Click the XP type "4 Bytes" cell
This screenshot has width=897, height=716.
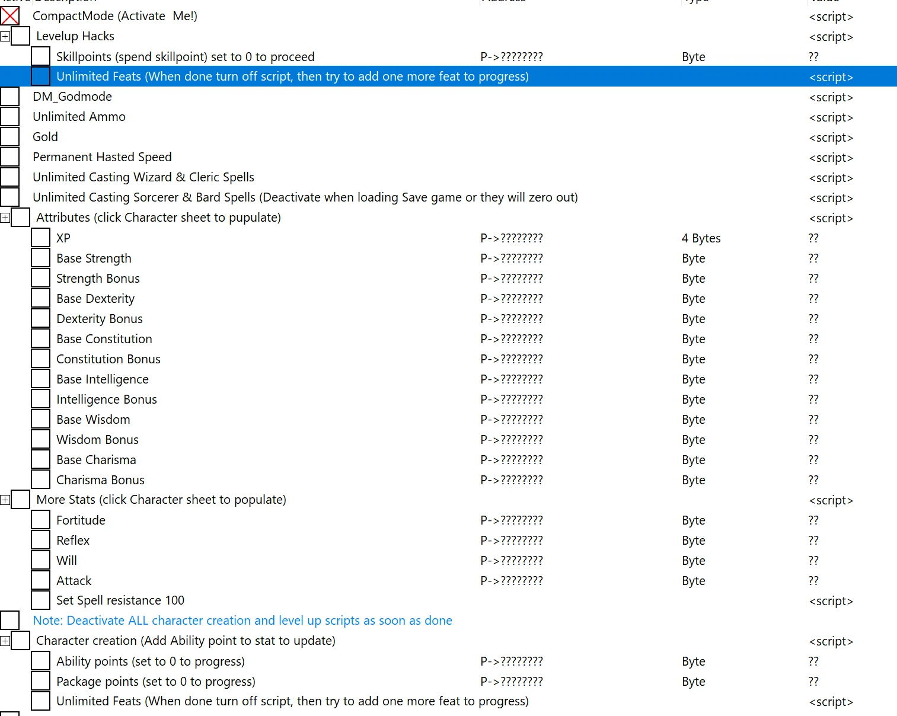[701, 238]
